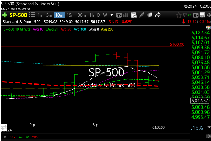Click the 5100.00 horizontal line label
The width and height of the screenshot is (211, 141).
pos(177,44)
